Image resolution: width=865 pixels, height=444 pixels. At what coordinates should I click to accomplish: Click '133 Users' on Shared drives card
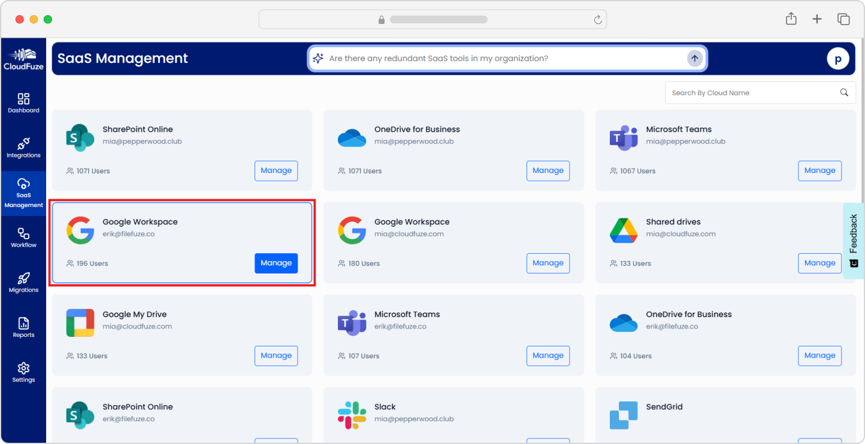[x=636, y=263]
